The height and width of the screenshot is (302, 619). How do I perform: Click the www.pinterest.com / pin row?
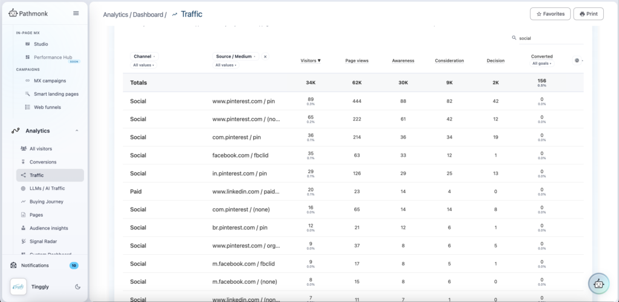click(x=353, y=101)
